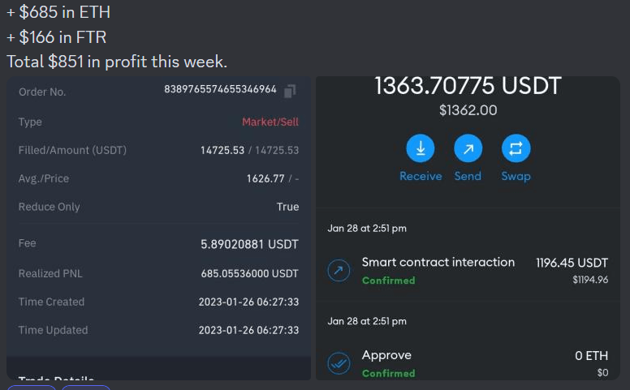Click the Confirmed status under Smart contract interaction
Image resolution: width=630 pixels, height=390 pixels.
pyautogui.click(x=389, y=281)
